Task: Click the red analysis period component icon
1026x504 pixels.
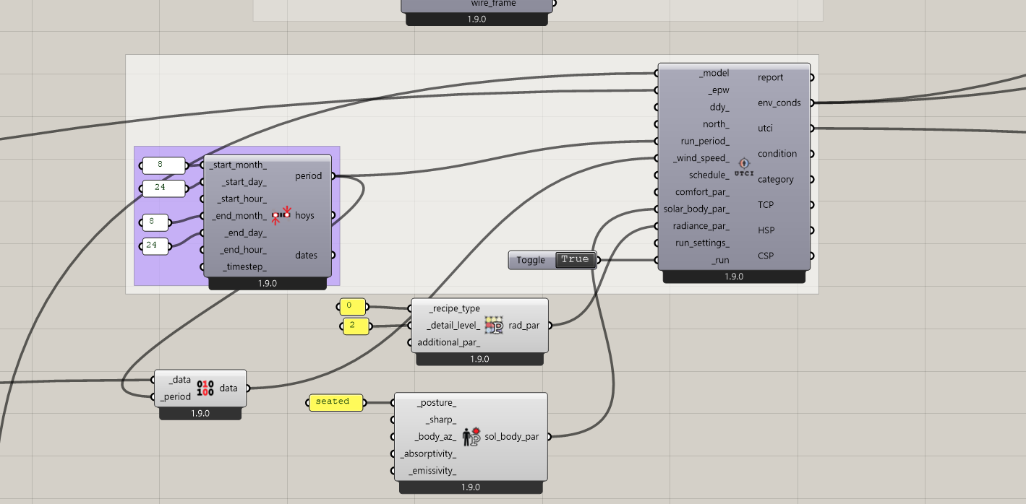Action: (281, 215)
